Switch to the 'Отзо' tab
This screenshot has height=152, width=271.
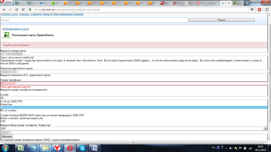tap(177, 3)
